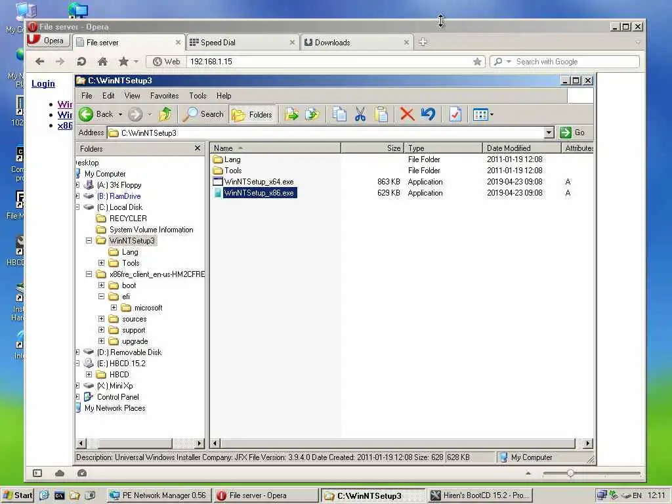Switch to the Speed Dial tab in Opera

(x=242, y=43)
